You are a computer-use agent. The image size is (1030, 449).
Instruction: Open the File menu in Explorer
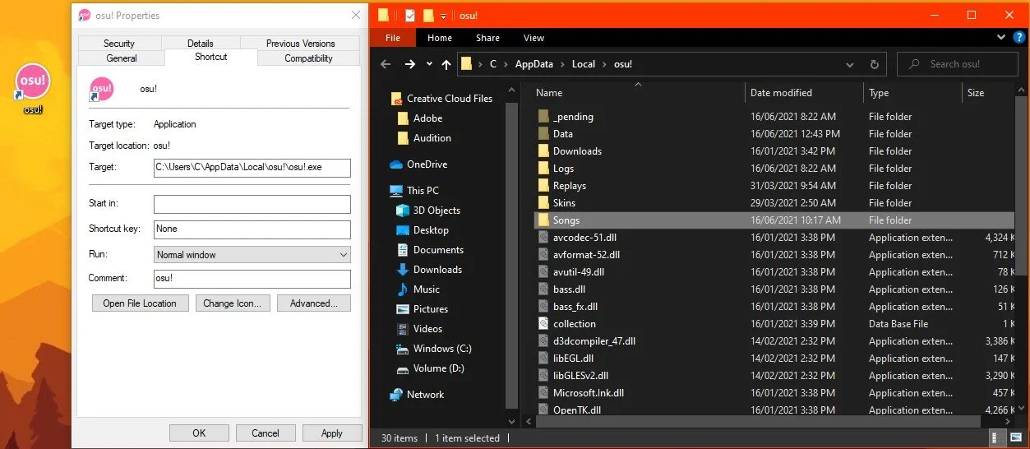pyautogui.click(x=393, y=38)
